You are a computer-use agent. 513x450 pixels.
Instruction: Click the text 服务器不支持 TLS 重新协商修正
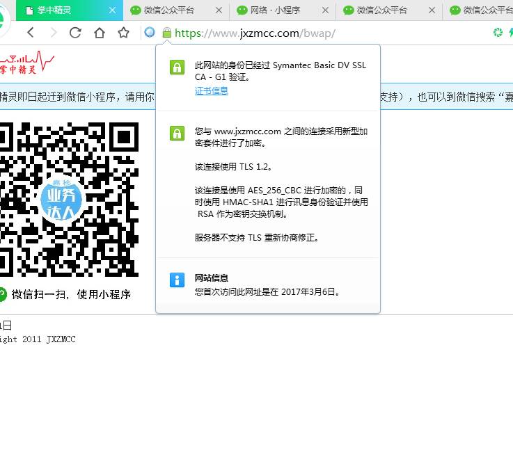click(256, 238)
